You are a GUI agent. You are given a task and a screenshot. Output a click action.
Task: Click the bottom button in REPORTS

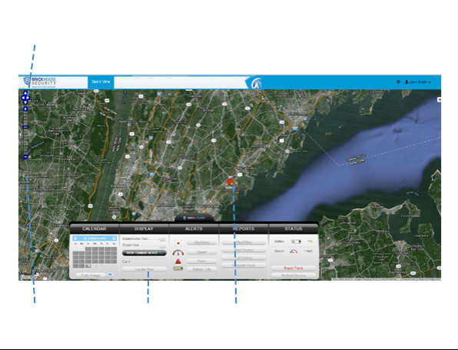coord(244,265)
